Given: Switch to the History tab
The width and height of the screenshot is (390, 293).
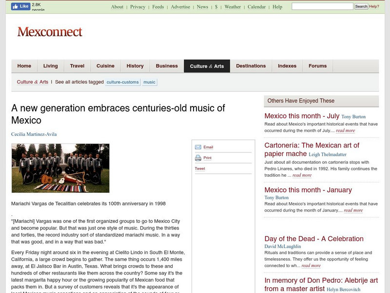Looking at the screenshot, I should (x=135, y=66).
